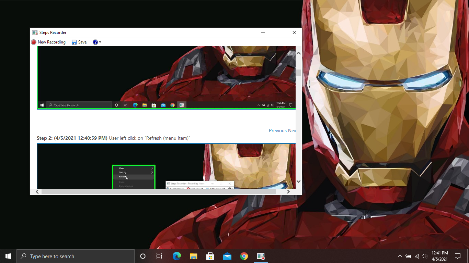Open the Windows Start menu
Screen dimensions: 469x263
click(8, 256)
